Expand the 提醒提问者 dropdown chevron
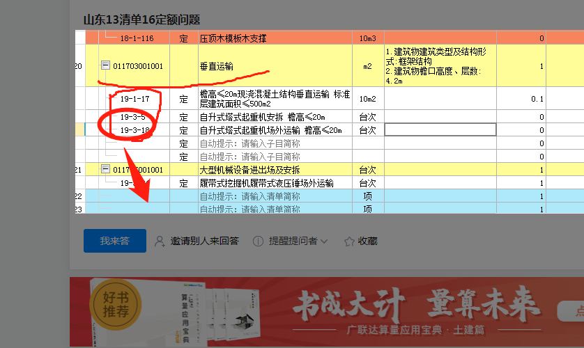The width and height of the screenshot is (584, 348). pyautogui.click(x=324, y=242)
